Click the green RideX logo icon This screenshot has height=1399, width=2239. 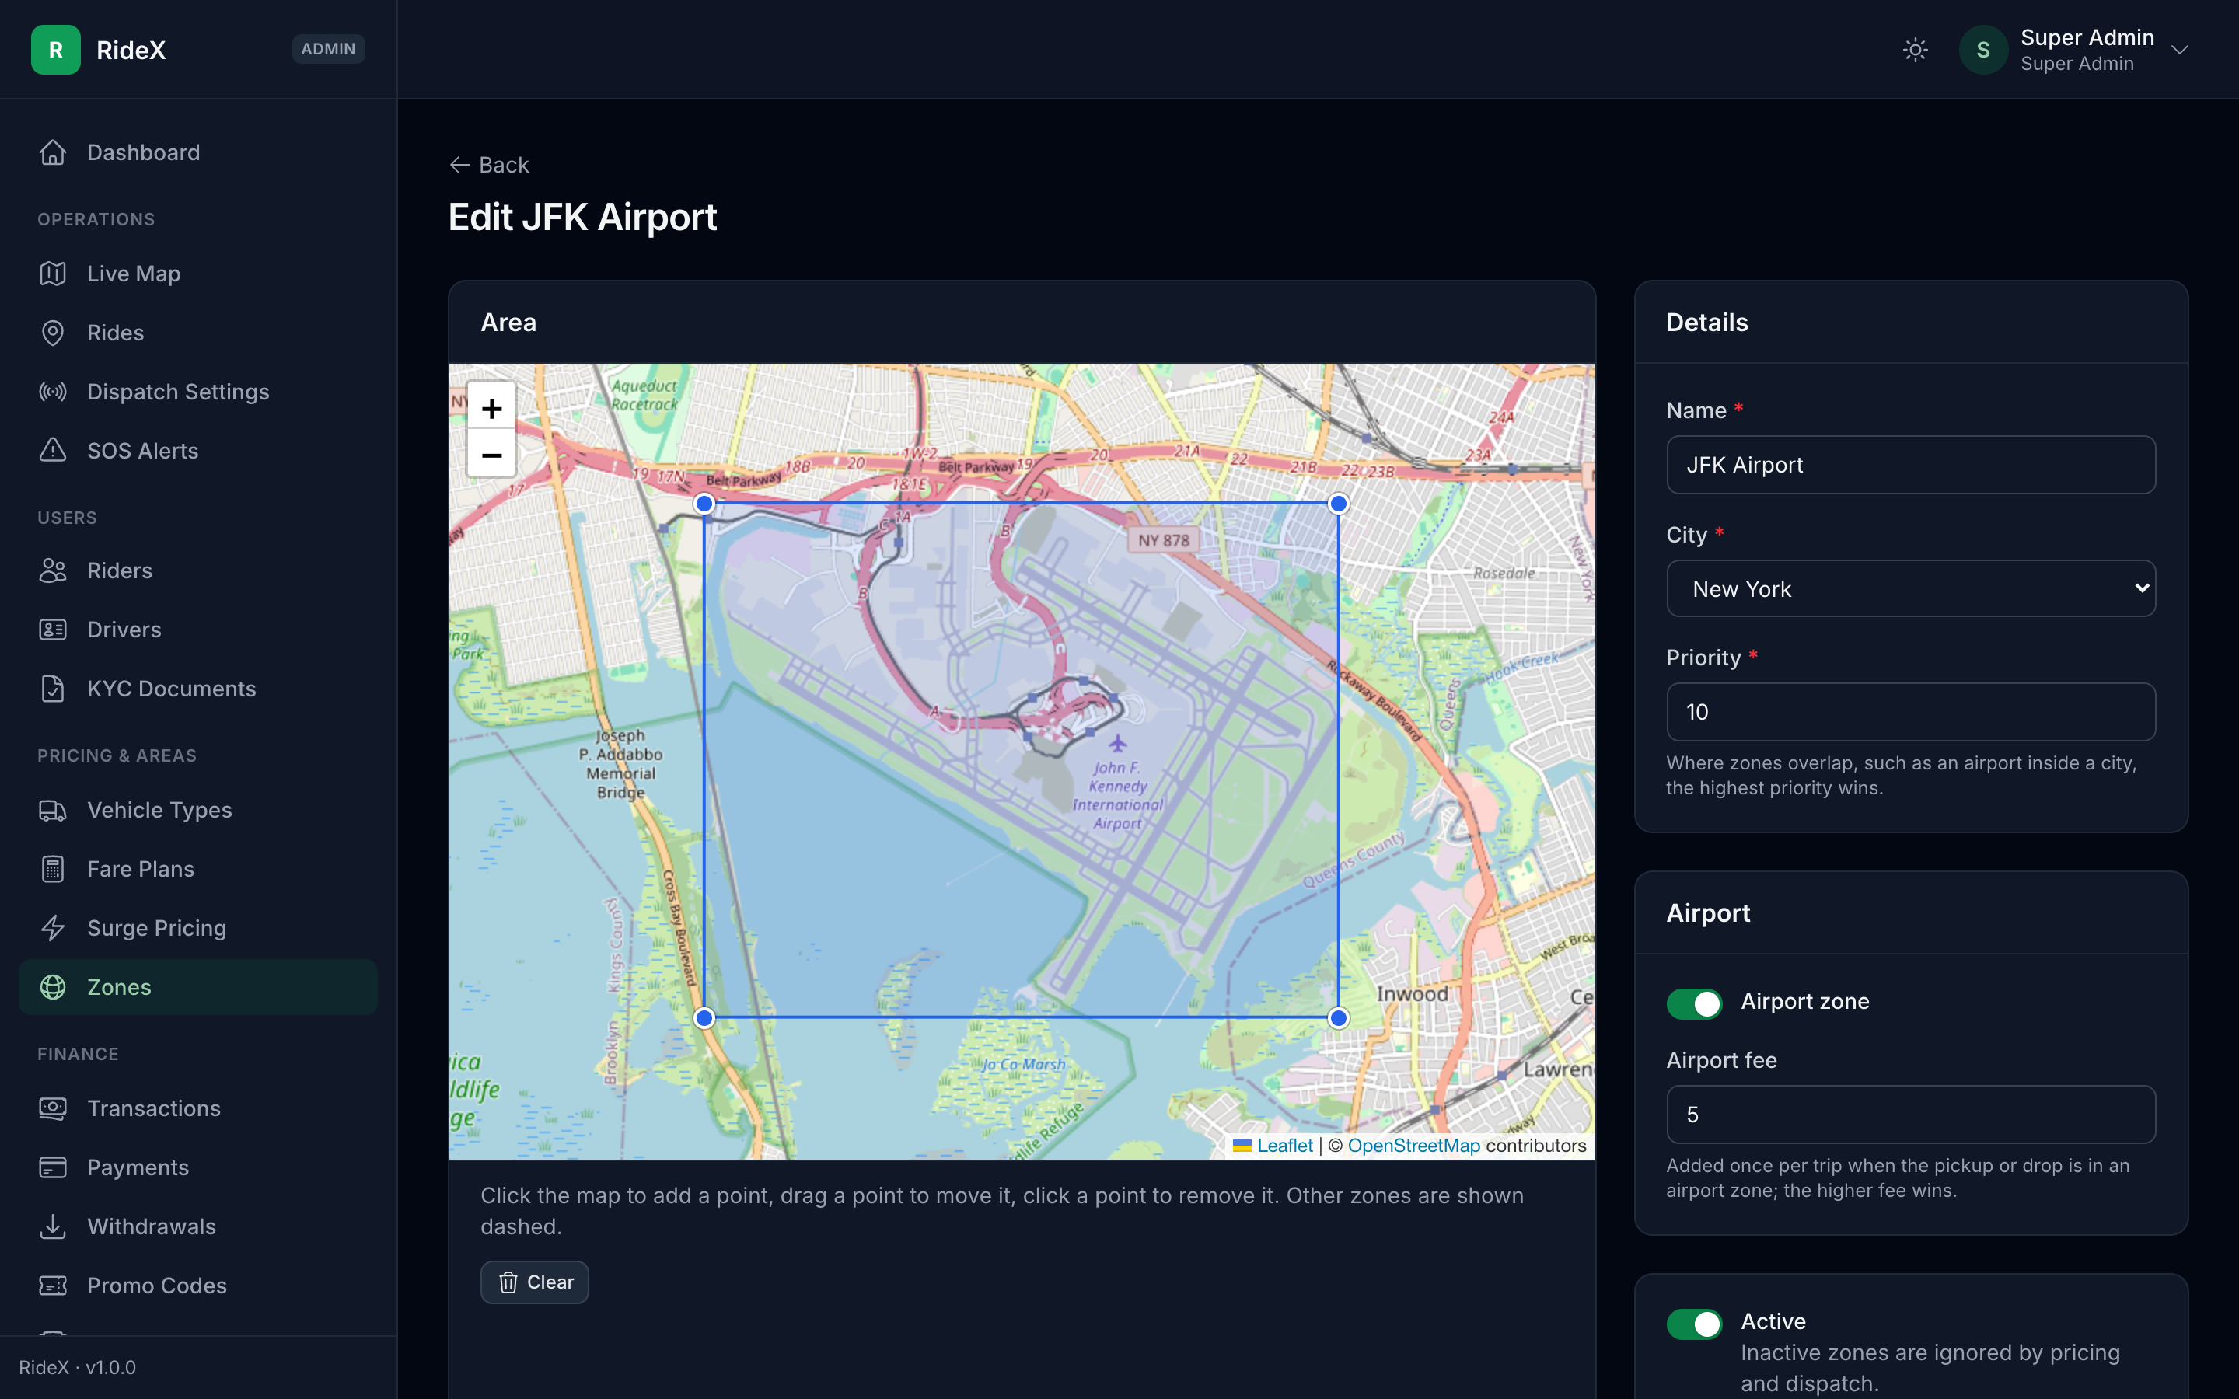tap(55, 50)
